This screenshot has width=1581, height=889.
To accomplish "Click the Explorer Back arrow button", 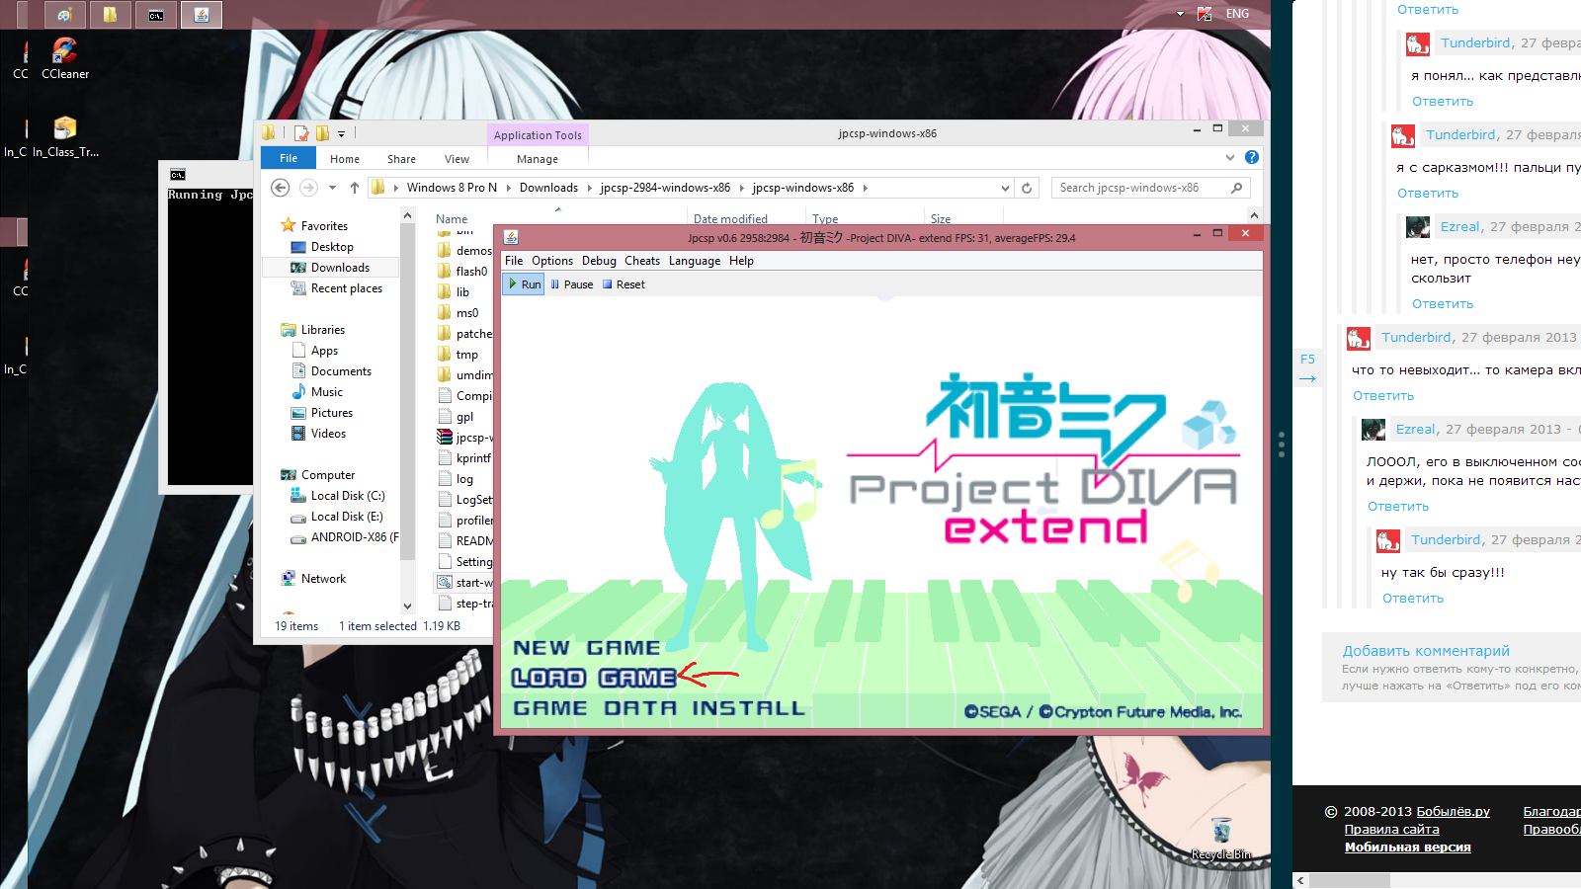I will pos(281,188).
